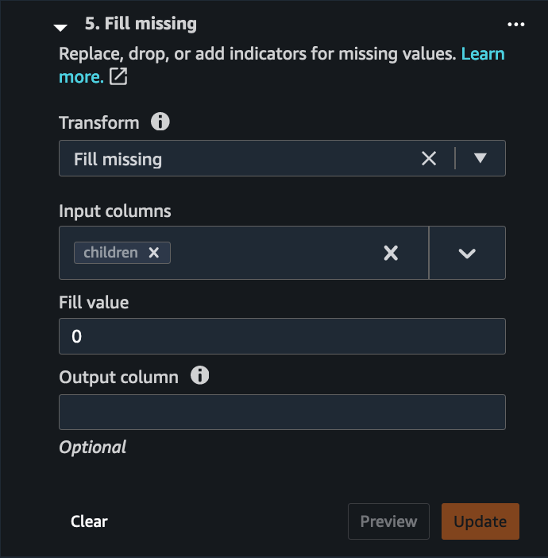
Task: Expand the Input columns chevron
Action: click(x=467, y=253)
